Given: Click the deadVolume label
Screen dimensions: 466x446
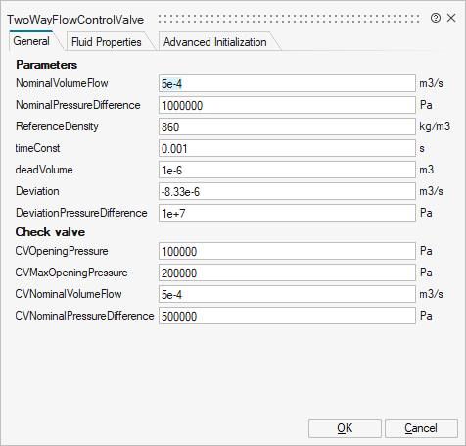Looking at the screenshot, I should coord(44,170).
